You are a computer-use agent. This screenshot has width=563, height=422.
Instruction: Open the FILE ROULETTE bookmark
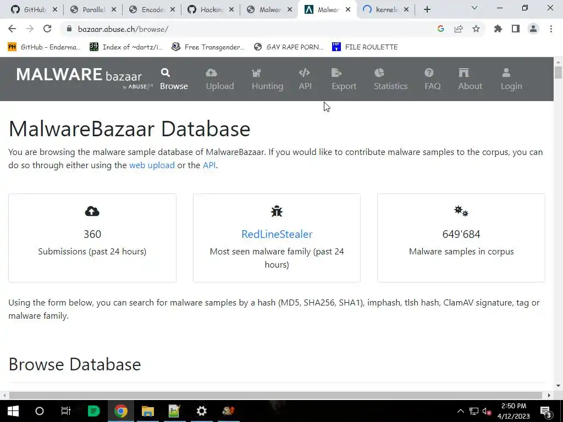click(x=365, y=47)
